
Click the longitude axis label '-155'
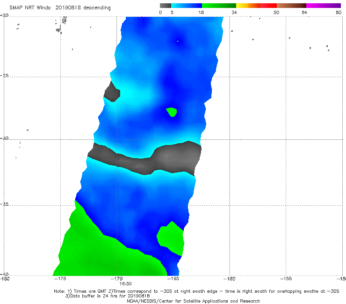[286, 279]
